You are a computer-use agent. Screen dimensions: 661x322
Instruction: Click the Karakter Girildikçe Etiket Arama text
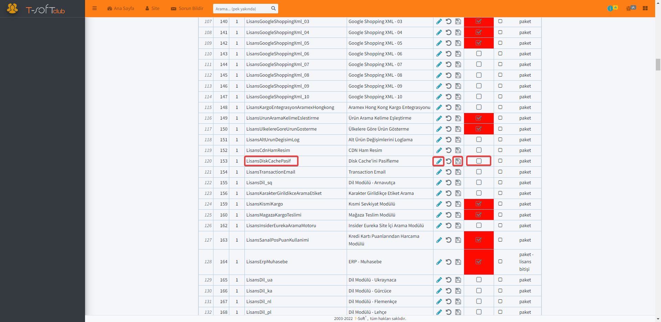[x=381, y=193]
